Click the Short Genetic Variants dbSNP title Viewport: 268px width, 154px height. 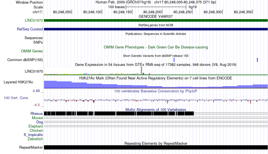[x=155, y=56]
